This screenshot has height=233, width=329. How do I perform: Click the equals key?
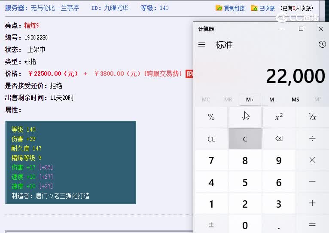312,224
